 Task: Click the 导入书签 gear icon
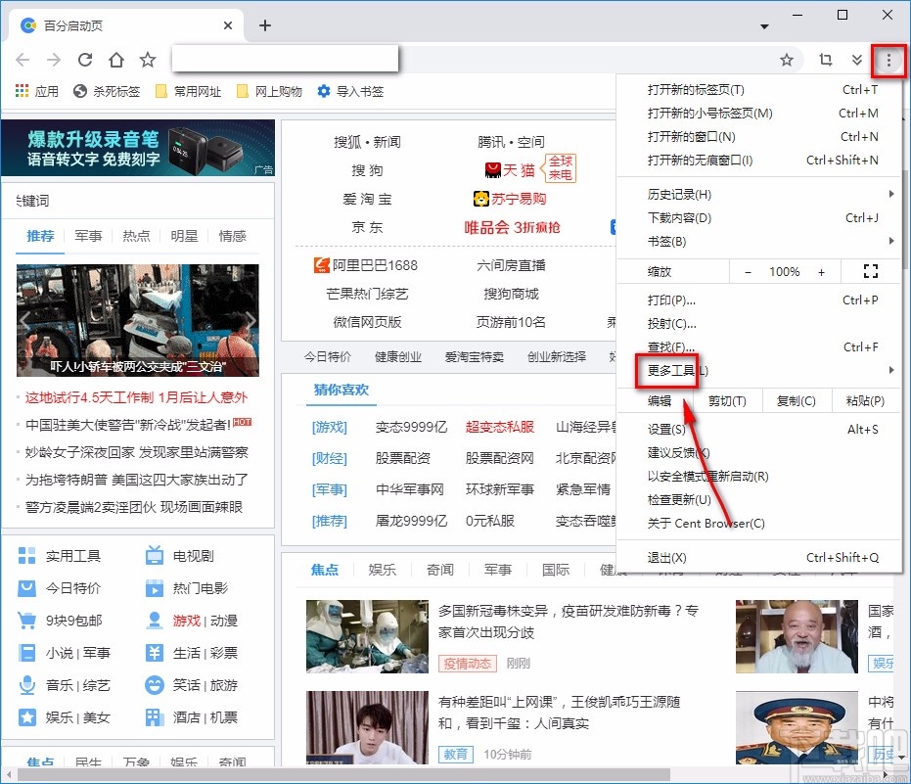(324, 91)
